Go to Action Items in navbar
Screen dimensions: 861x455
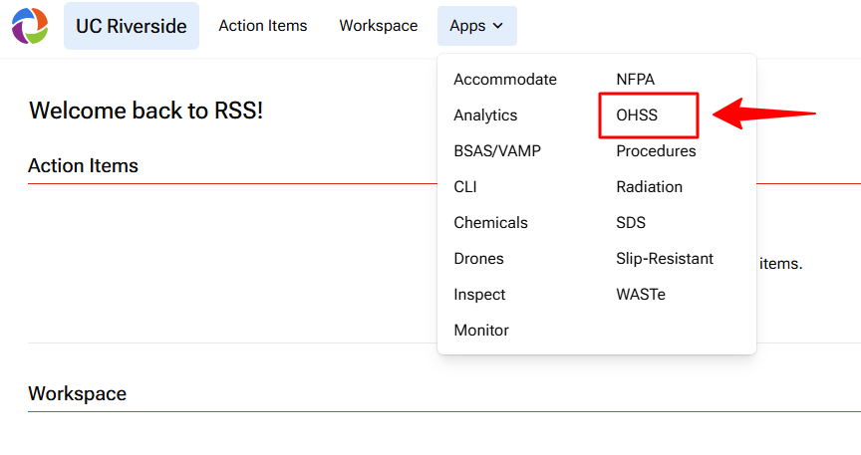click(263, 26)
